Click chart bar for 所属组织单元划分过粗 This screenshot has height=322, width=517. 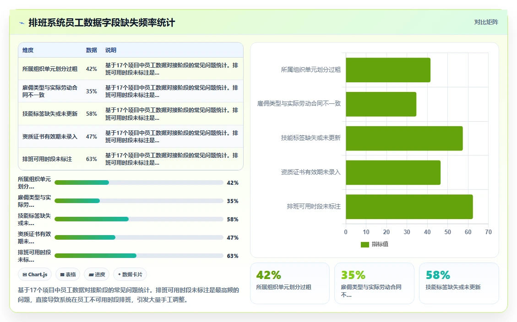388,70
